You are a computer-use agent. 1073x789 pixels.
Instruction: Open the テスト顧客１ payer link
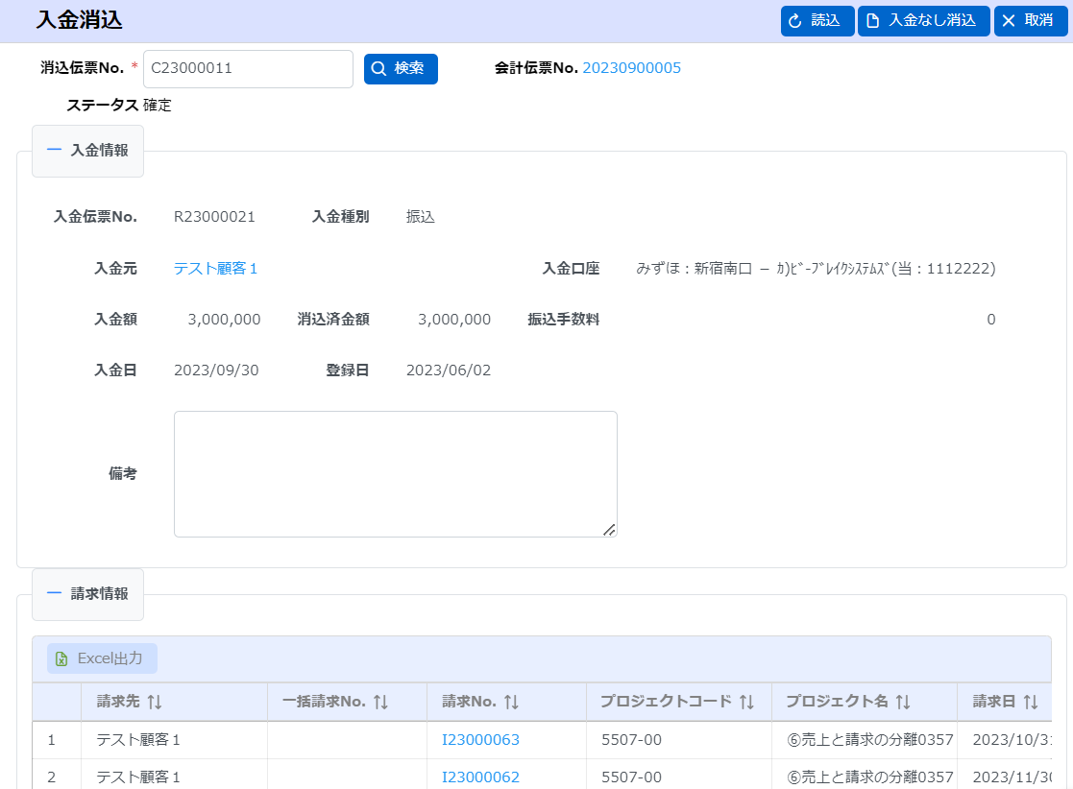(215, 269)
